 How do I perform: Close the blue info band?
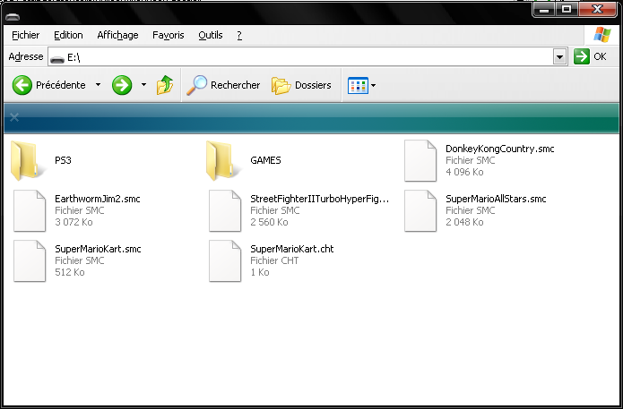point(14,117)
